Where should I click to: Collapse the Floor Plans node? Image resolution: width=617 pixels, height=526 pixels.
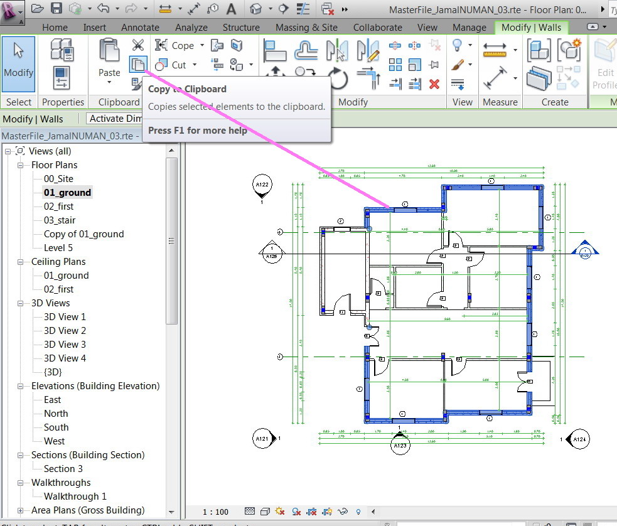coord(20,165)
